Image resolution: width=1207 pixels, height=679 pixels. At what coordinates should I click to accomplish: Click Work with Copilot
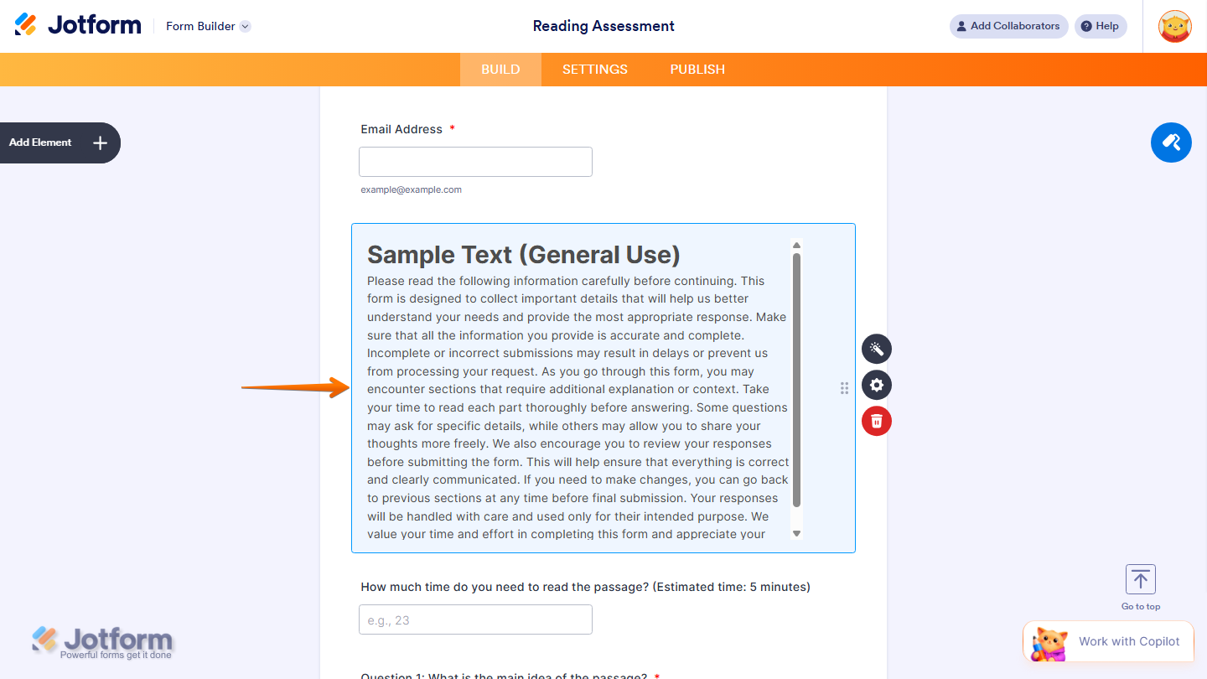click(x=1129, y=640)
